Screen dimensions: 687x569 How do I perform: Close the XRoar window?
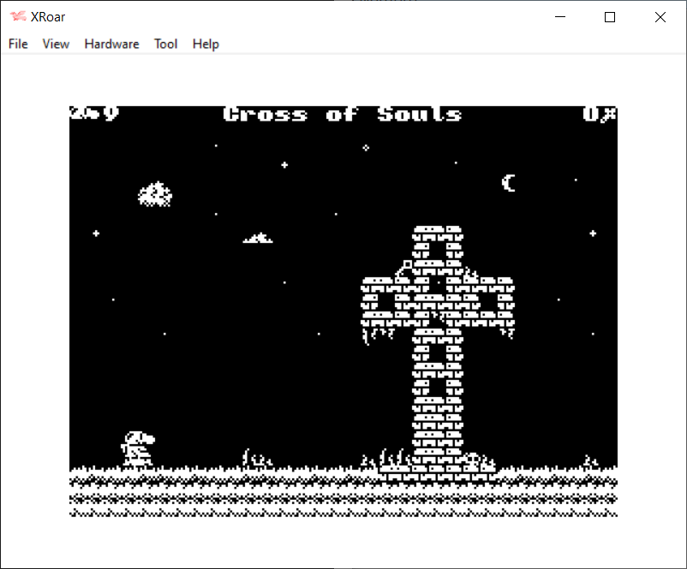(660, 16)
